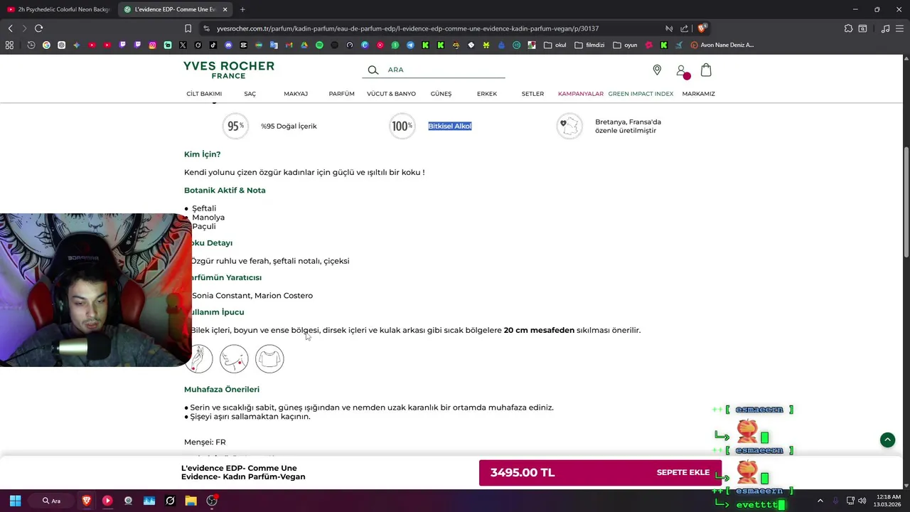Screen dimensions: 910x512
Task: Open VÜCUT & BANYO menu
Action: [x=391, y=94]
